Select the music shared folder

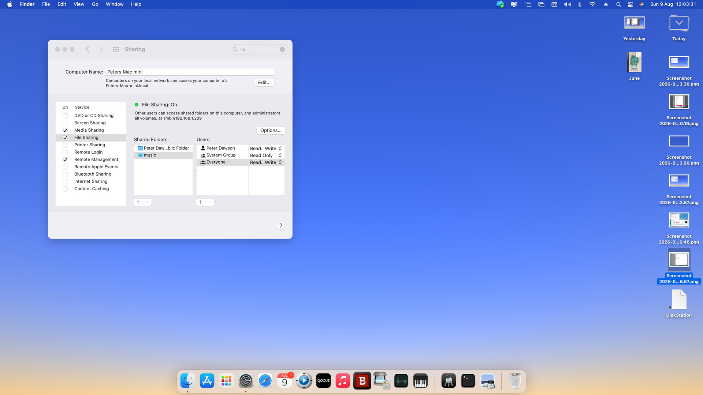click(163, 155)
